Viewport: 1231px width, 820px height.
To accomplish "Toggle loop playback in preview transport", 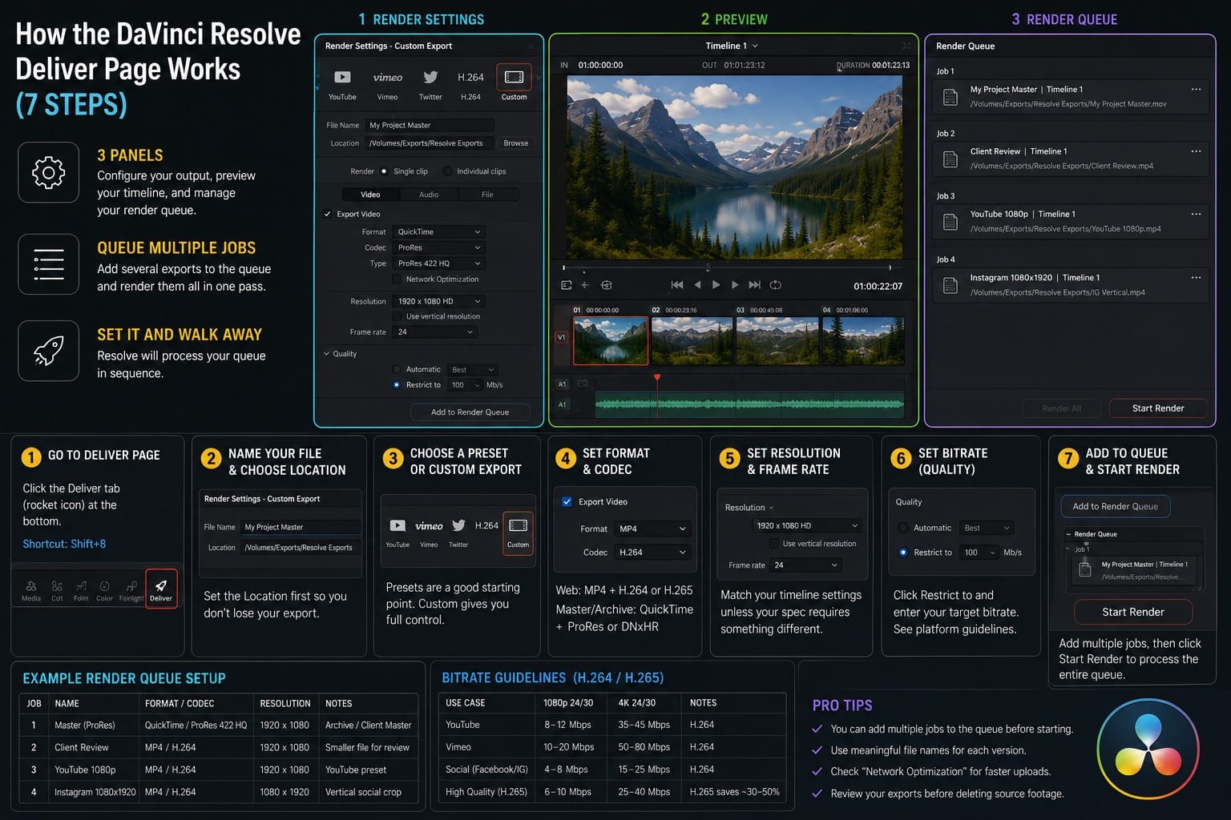I will (775, 285).
